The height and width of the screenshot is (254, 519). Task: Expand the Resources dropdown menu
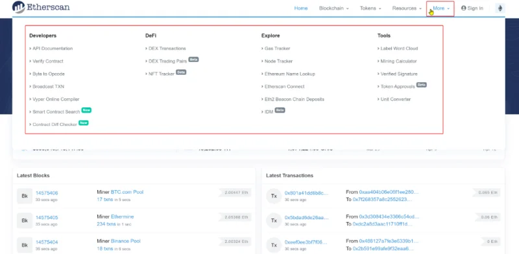click(x=407, y=8)
